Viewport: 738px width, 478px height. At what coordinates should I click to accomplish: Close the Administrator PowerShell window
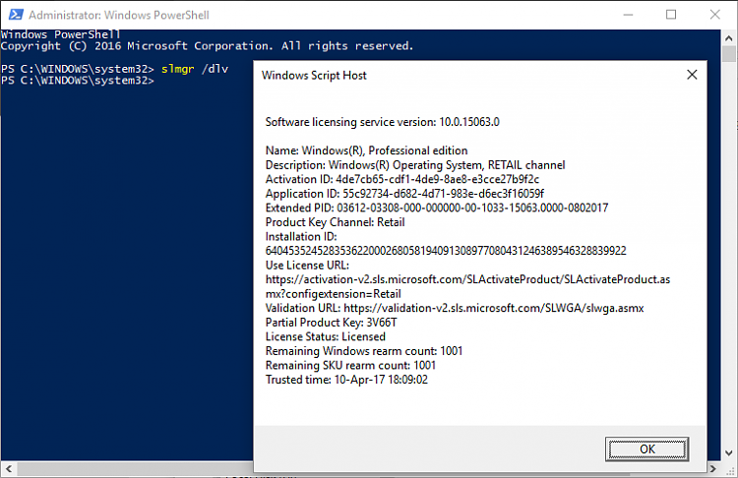(715, 15)
